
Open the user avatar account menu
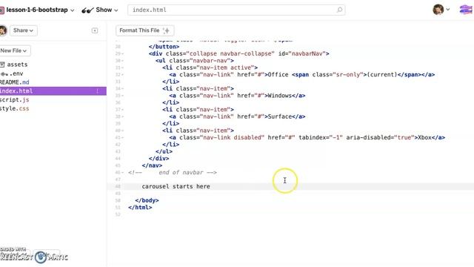pyautogui.click(x=441, y=10)
